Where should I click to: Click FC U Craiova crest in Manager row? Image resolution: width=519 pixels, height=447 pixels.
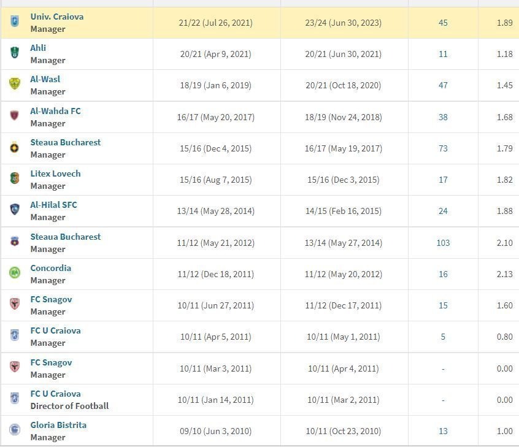(15, 335)
